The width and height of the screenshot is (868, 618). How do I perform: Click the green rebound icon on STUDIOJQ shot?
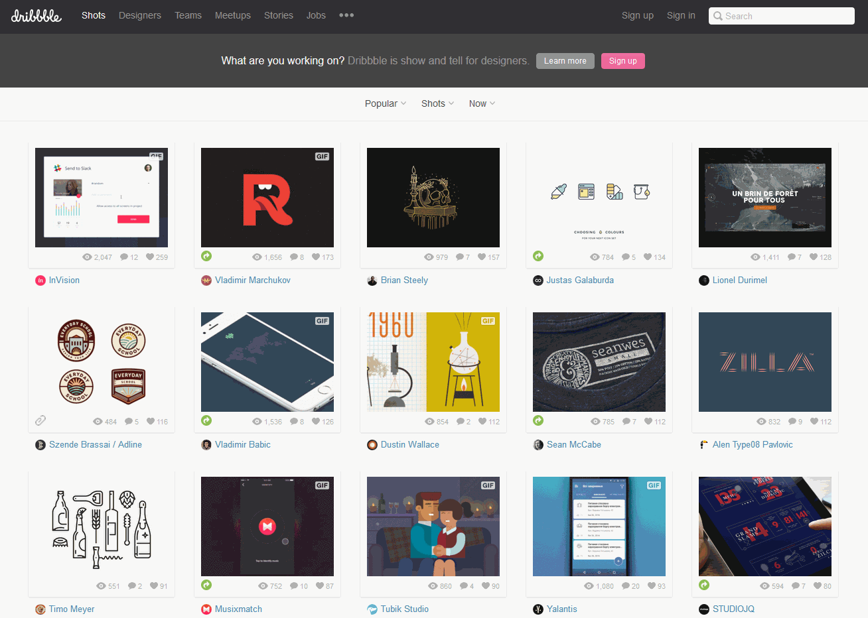[x=704, y=585]
